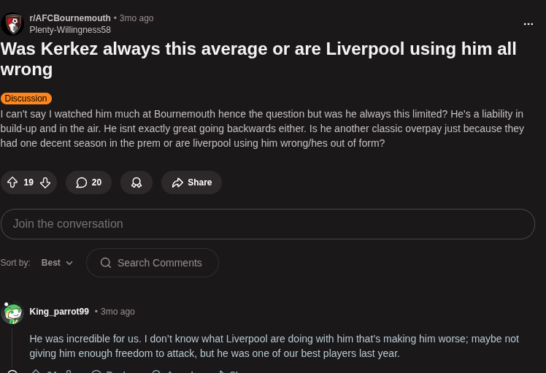Viewport: 546px width, 373px height.
Task: Click the post vote count 19
Action: click(x=28, y=182)
